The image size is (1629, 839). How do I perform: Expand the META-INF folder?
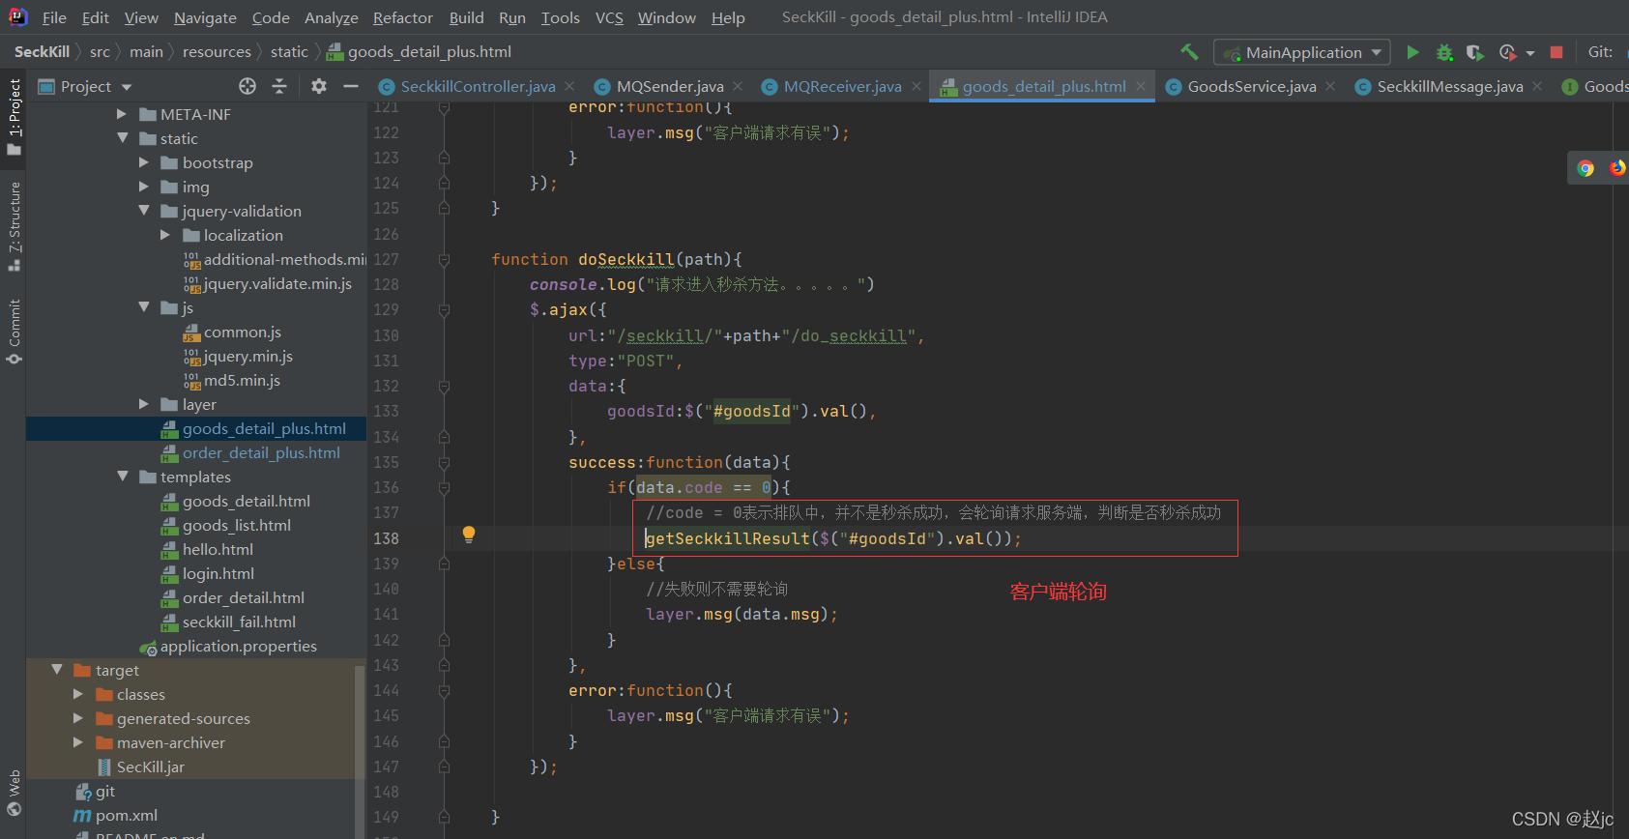coord(122,114)
